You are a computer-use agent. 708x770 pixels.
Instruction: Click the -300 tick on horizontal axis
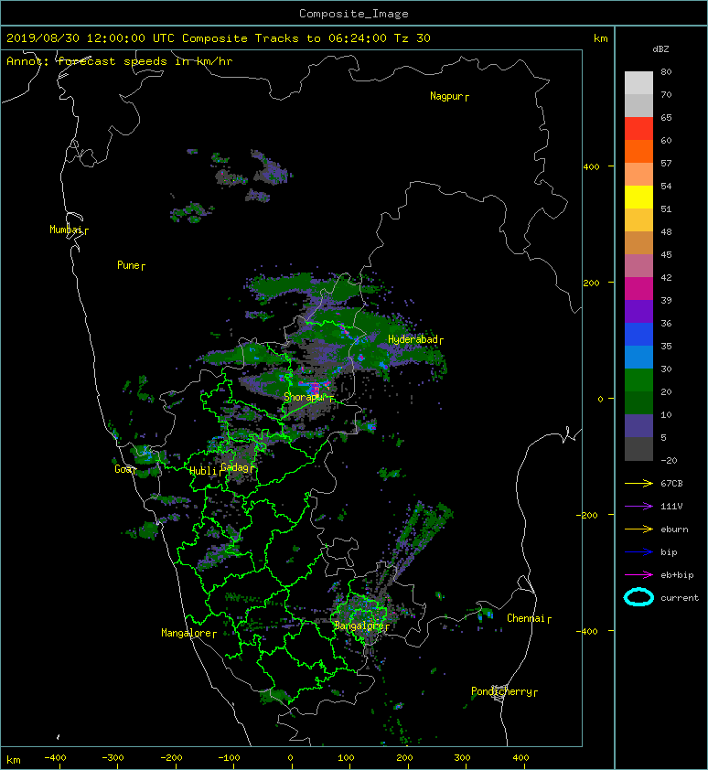pyautogui.click(x=113, y=758)
